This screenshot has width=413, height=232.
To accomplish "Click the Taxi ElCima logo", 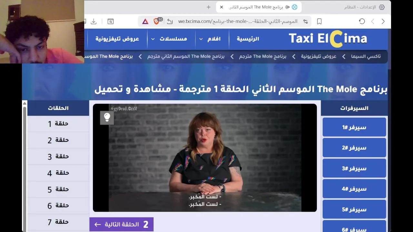I will [x=328, y=39].
